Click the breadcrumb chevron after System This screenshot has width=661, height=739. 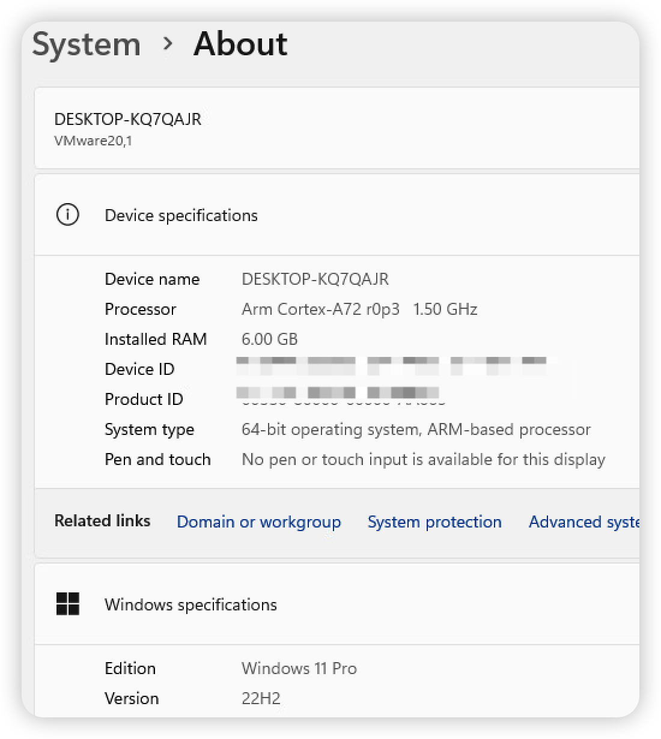point(168,43)
